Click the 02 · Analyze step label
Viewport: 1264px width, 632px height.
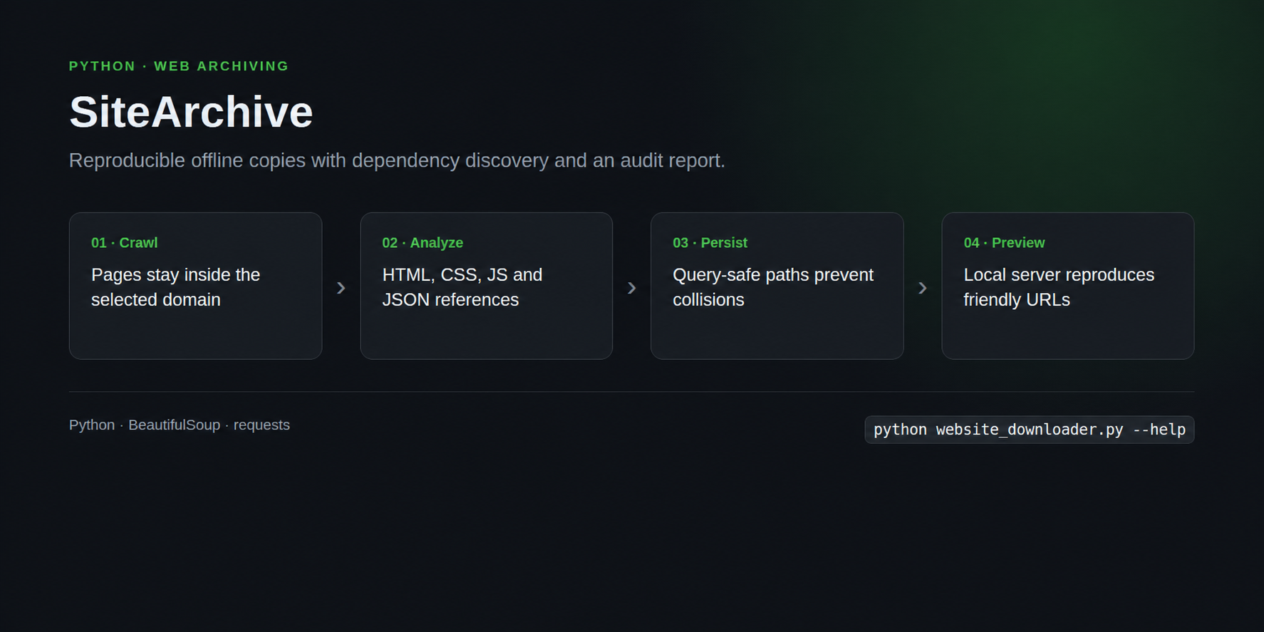423,242
